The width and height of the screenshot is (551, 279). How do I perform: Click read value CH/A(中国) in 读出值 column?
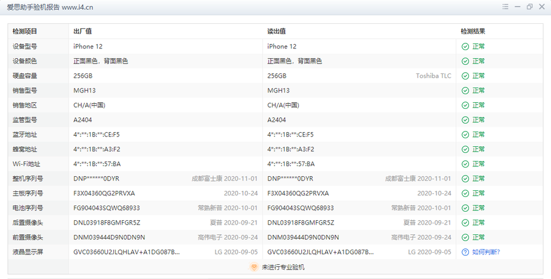(x=283, y=105)
